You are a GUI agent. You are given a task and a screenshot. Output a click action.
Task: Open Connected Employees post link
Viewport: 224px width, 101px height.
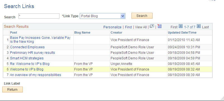pos(27,47)
